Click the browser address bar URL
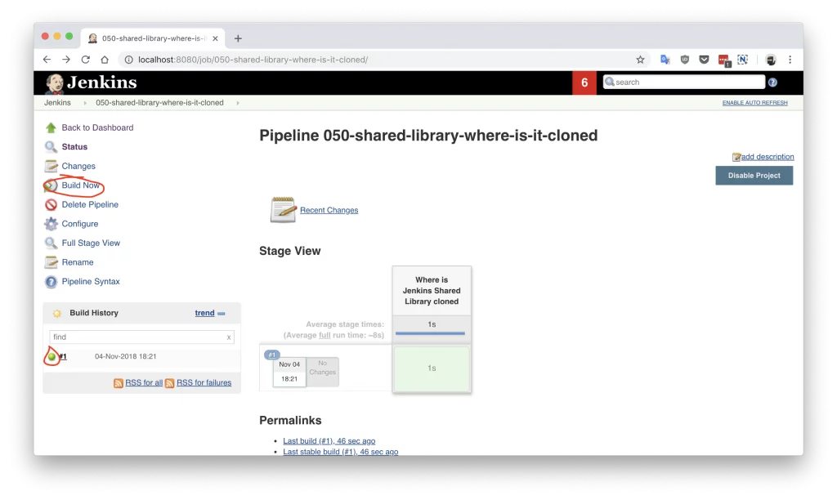The height and width of the screenshot is (500, 837). click(x=253, y=60)
